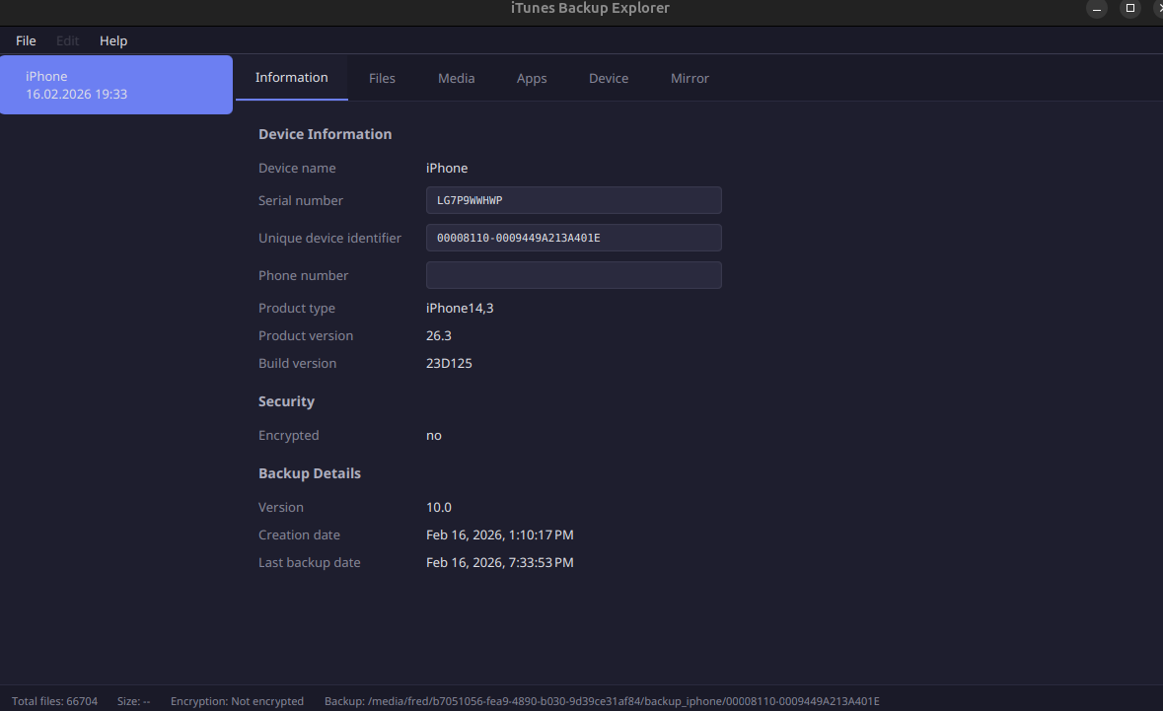This screenshot has height=711, width=1163.
Task: Open the Edit menu
Action: [67, 40]
